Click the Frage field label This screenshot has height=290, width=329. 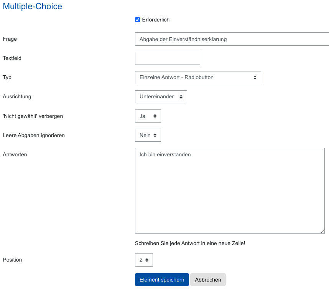[10, 39]
